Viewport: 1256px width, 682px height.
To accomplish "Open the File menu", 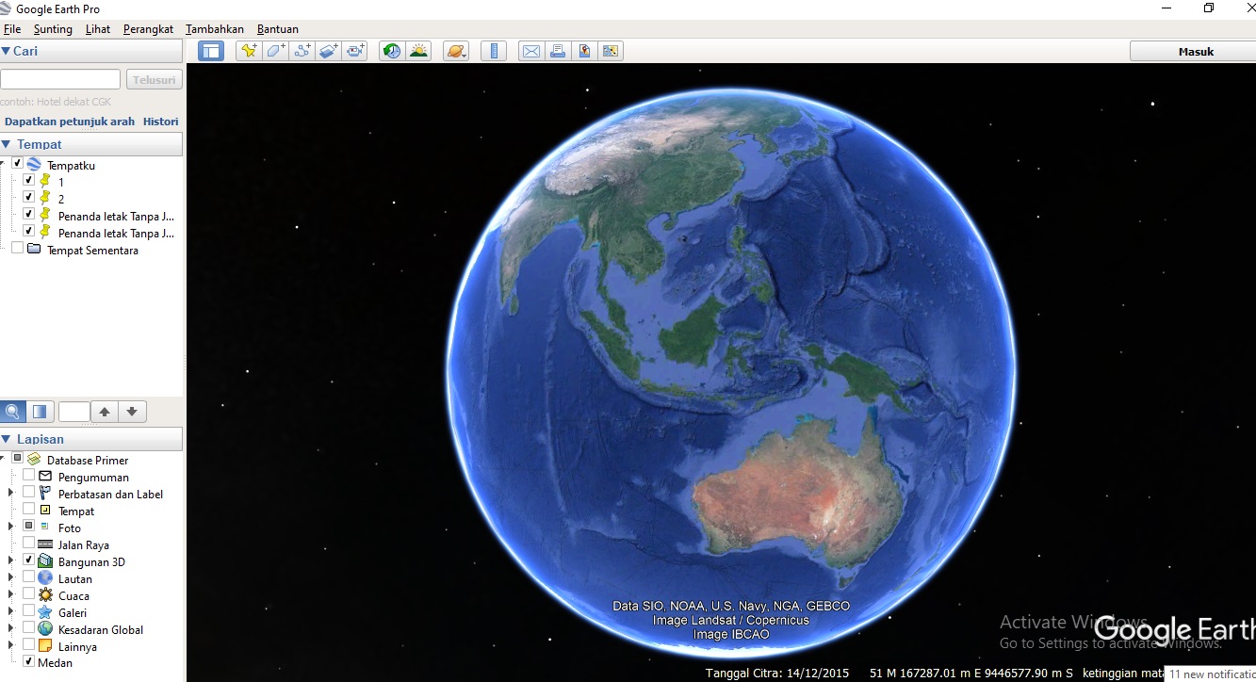I will (x=12, y=29).
